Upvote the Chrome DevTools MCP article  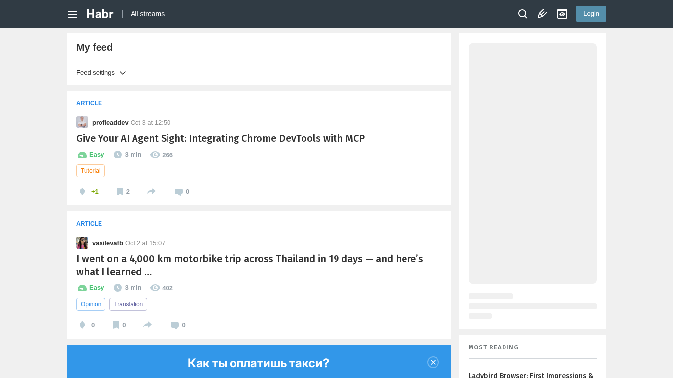point(82,191)
